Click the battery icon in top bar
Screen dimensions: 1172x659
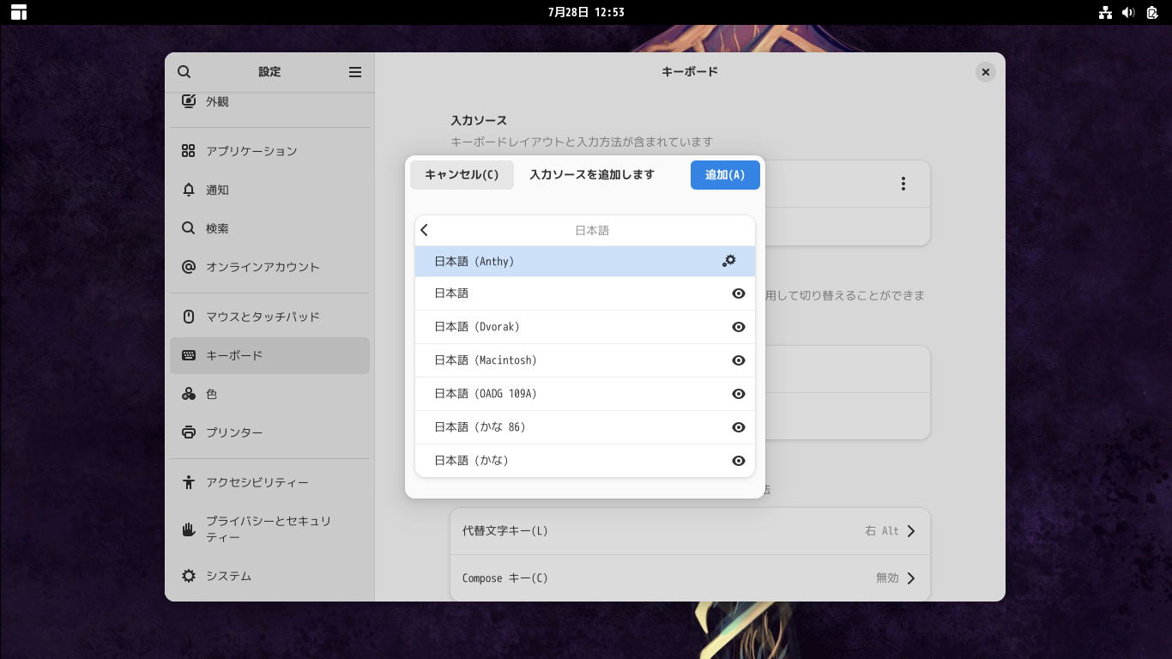1152,12
